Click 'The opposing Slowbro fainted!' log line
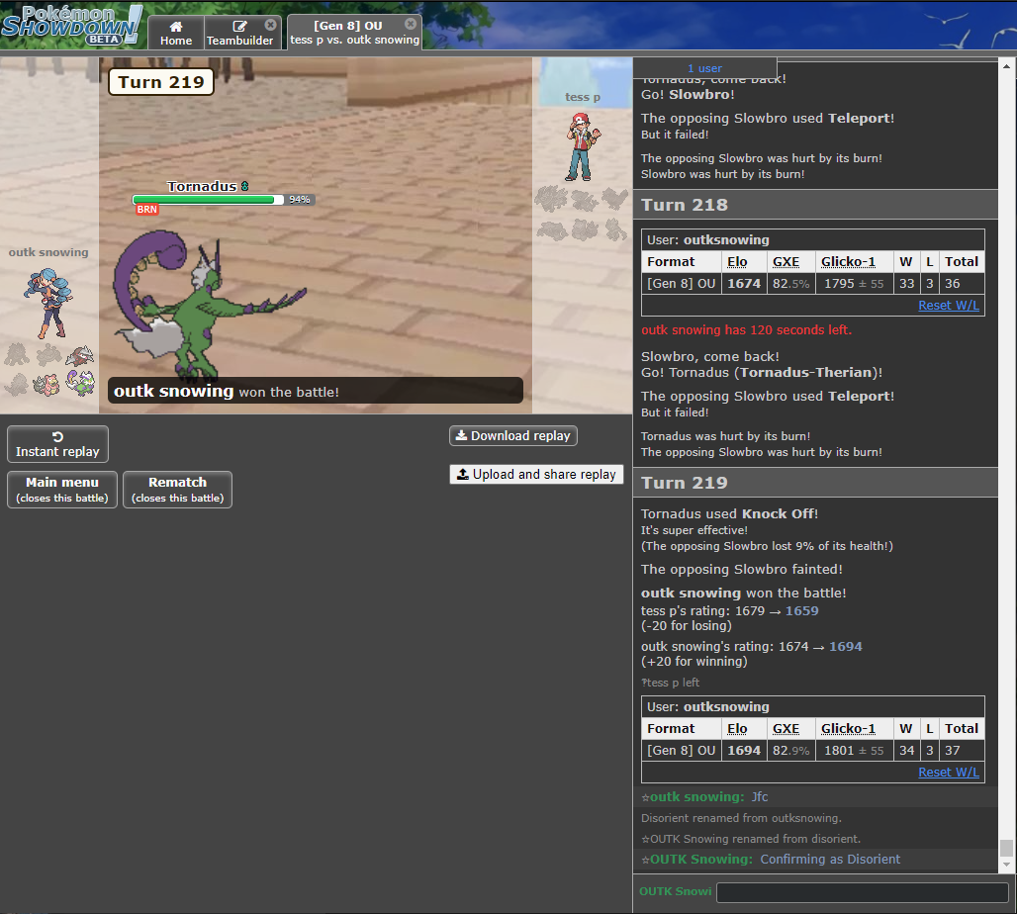1017x914 pixels. [741, 570]
